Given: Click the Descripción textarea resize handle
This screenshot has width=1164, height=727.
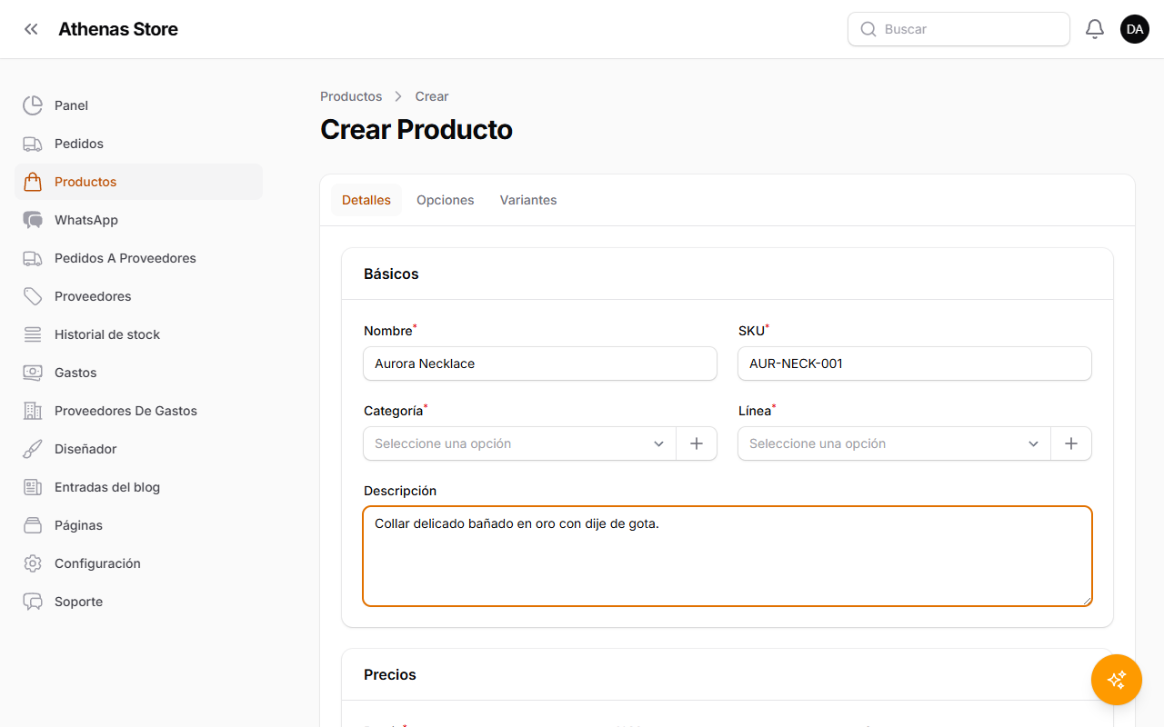Looking at the screenshot, I should click(x=1086, y=600).
